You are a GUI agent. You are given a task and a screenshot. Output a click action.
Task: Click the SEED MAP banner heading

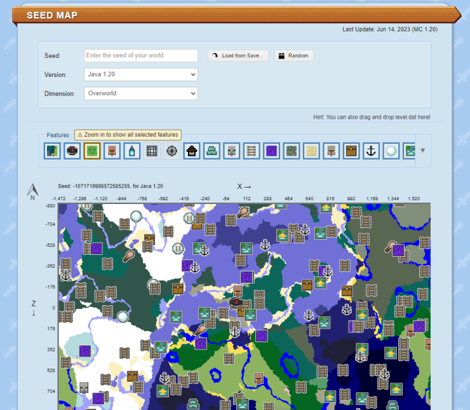click(52, 15)
